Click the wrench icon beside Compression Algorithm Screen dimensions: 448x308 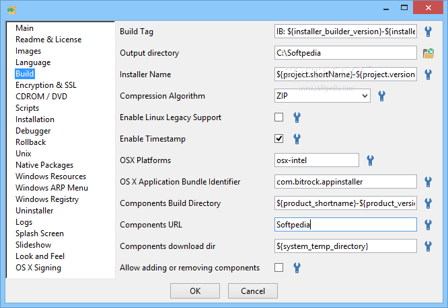click(381, 96)
